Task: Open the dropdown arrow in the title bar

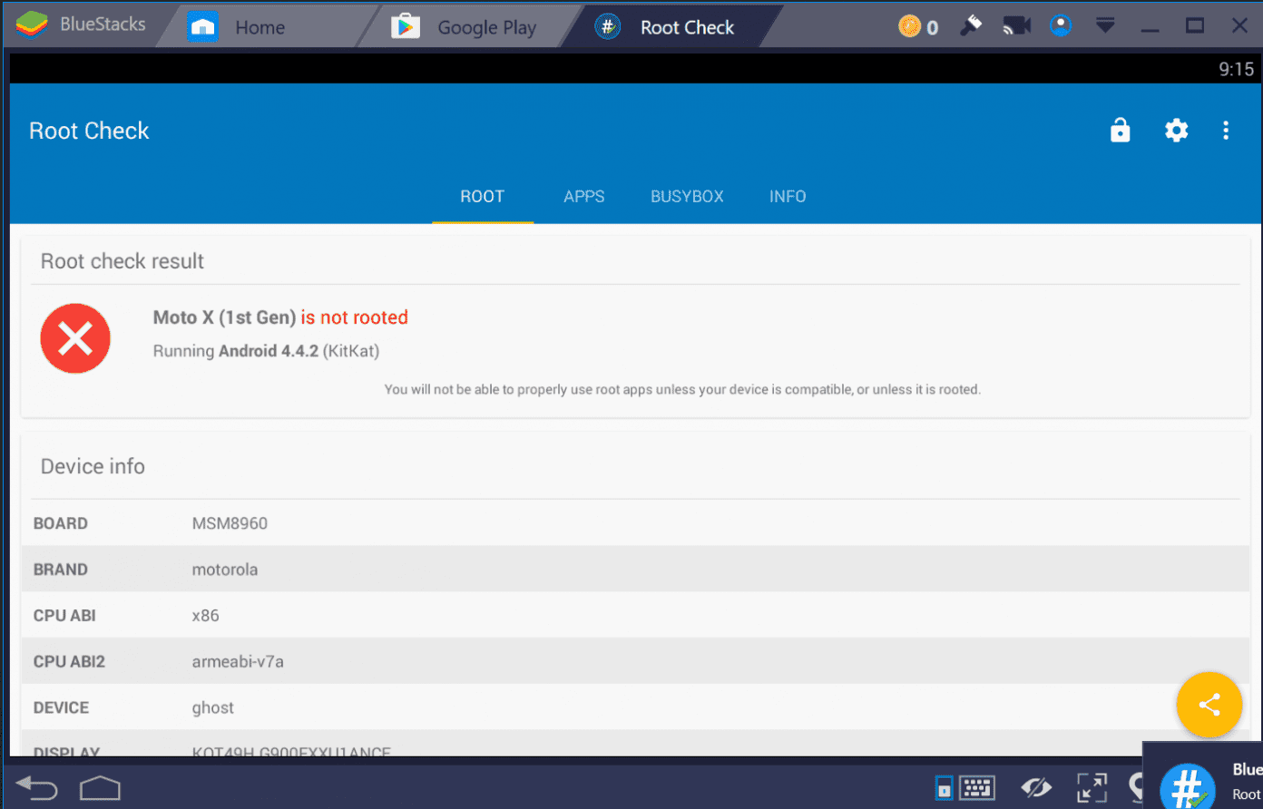Action: 1105,25
